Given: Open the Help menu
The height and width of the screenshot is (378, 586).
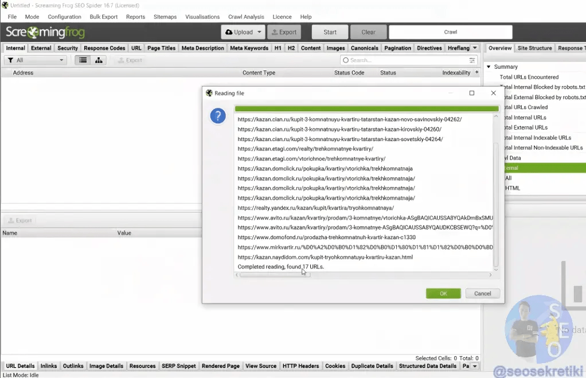Looking at the screenshot, I should [306, 17].
